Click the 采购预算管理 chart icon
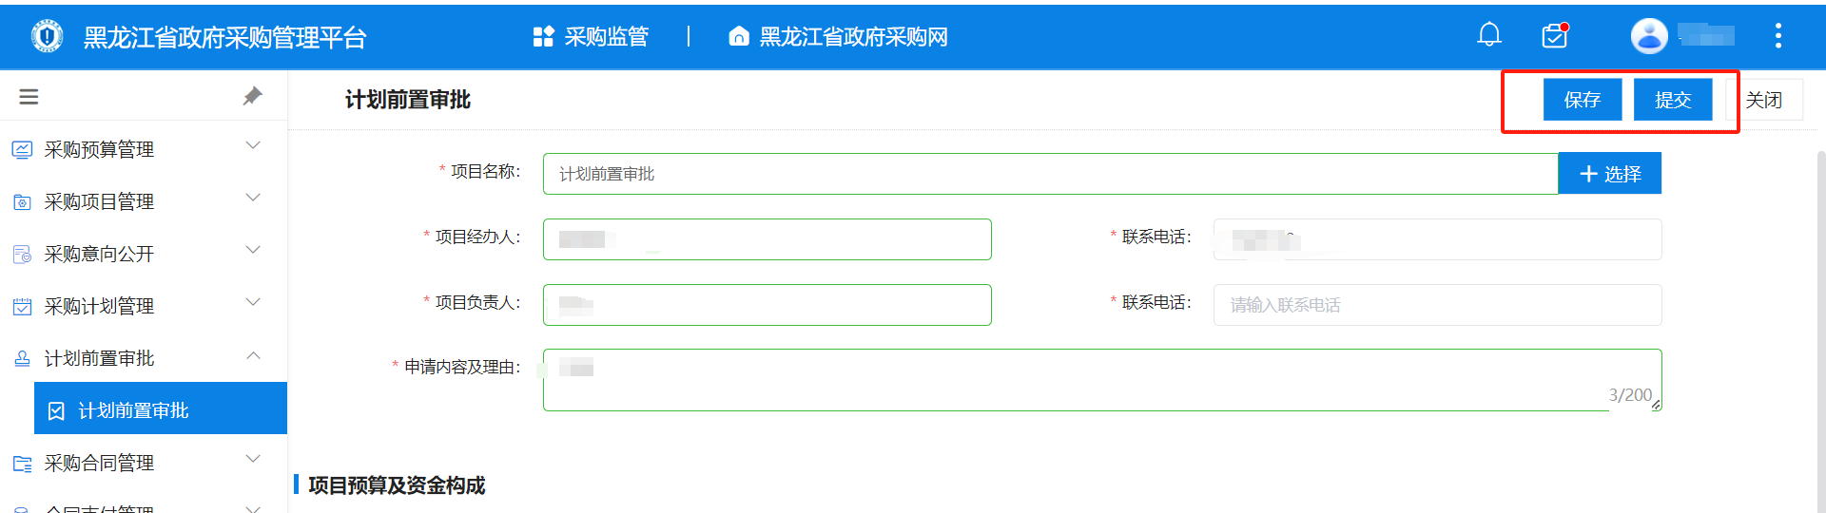Screen dimensions: 1826x513 coord(22,150)
